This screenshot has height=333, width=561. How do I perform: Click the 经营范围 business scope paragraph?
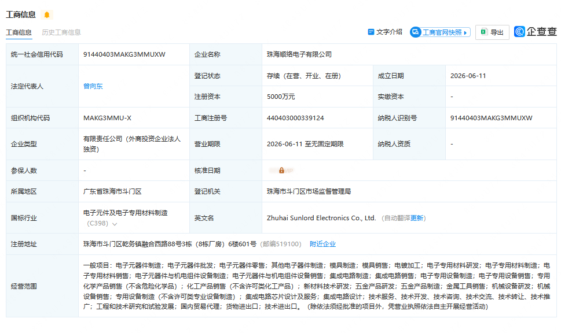coord(317,286)
